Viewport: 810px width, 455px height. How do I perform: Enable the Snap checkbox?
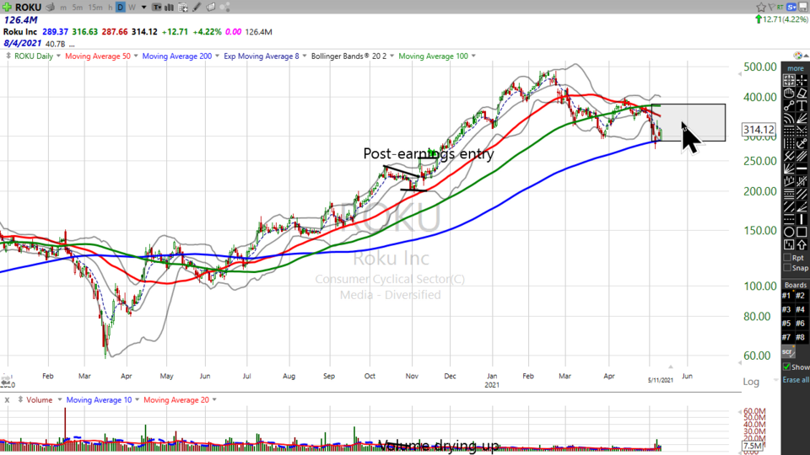(x=786, y=268)
